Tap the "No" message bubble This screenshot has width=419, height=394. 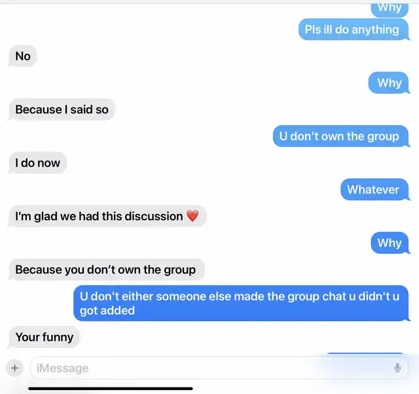pos(23,56)
